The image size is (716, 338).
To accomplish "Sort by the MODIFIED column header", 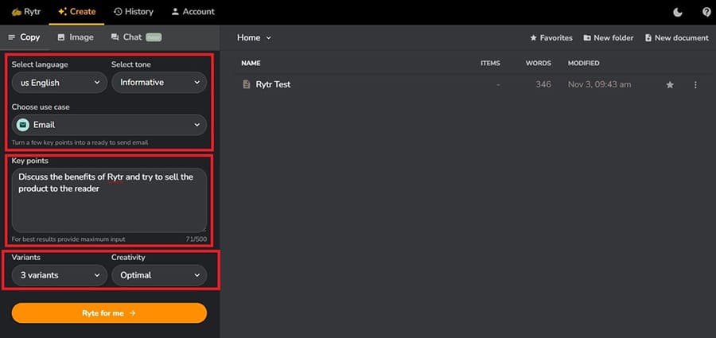I will (x=584, y=64).
